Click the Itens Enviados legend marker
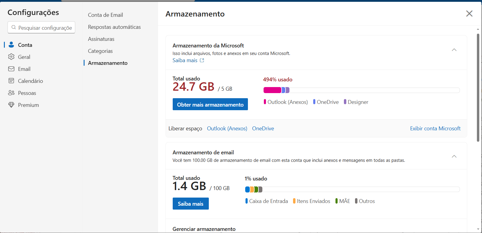Screen dimensions: 482x233 pos(294,201)
